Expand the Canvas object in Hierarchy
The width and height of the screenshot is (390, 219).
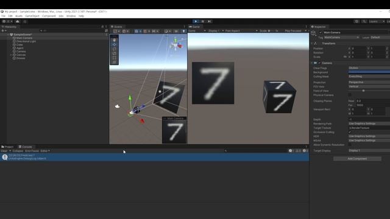(x=11, y=55)
